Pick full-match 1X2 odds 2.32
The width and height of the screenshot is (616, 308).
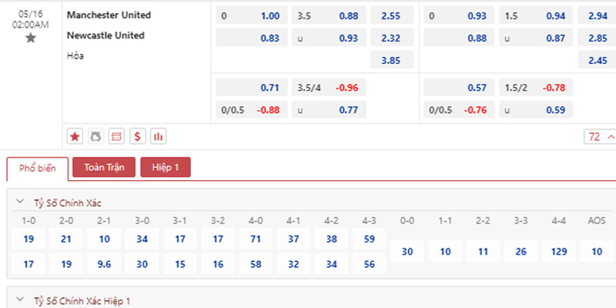392,38
